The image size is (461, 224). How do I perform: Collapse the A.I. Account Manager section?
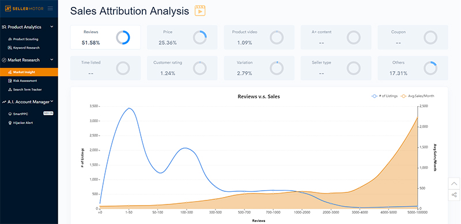pyautogui.click(x=52, y=102)
